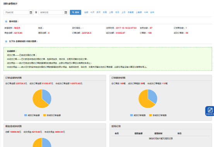Click the chart icon beside 基本信息

tap(6, 21)
